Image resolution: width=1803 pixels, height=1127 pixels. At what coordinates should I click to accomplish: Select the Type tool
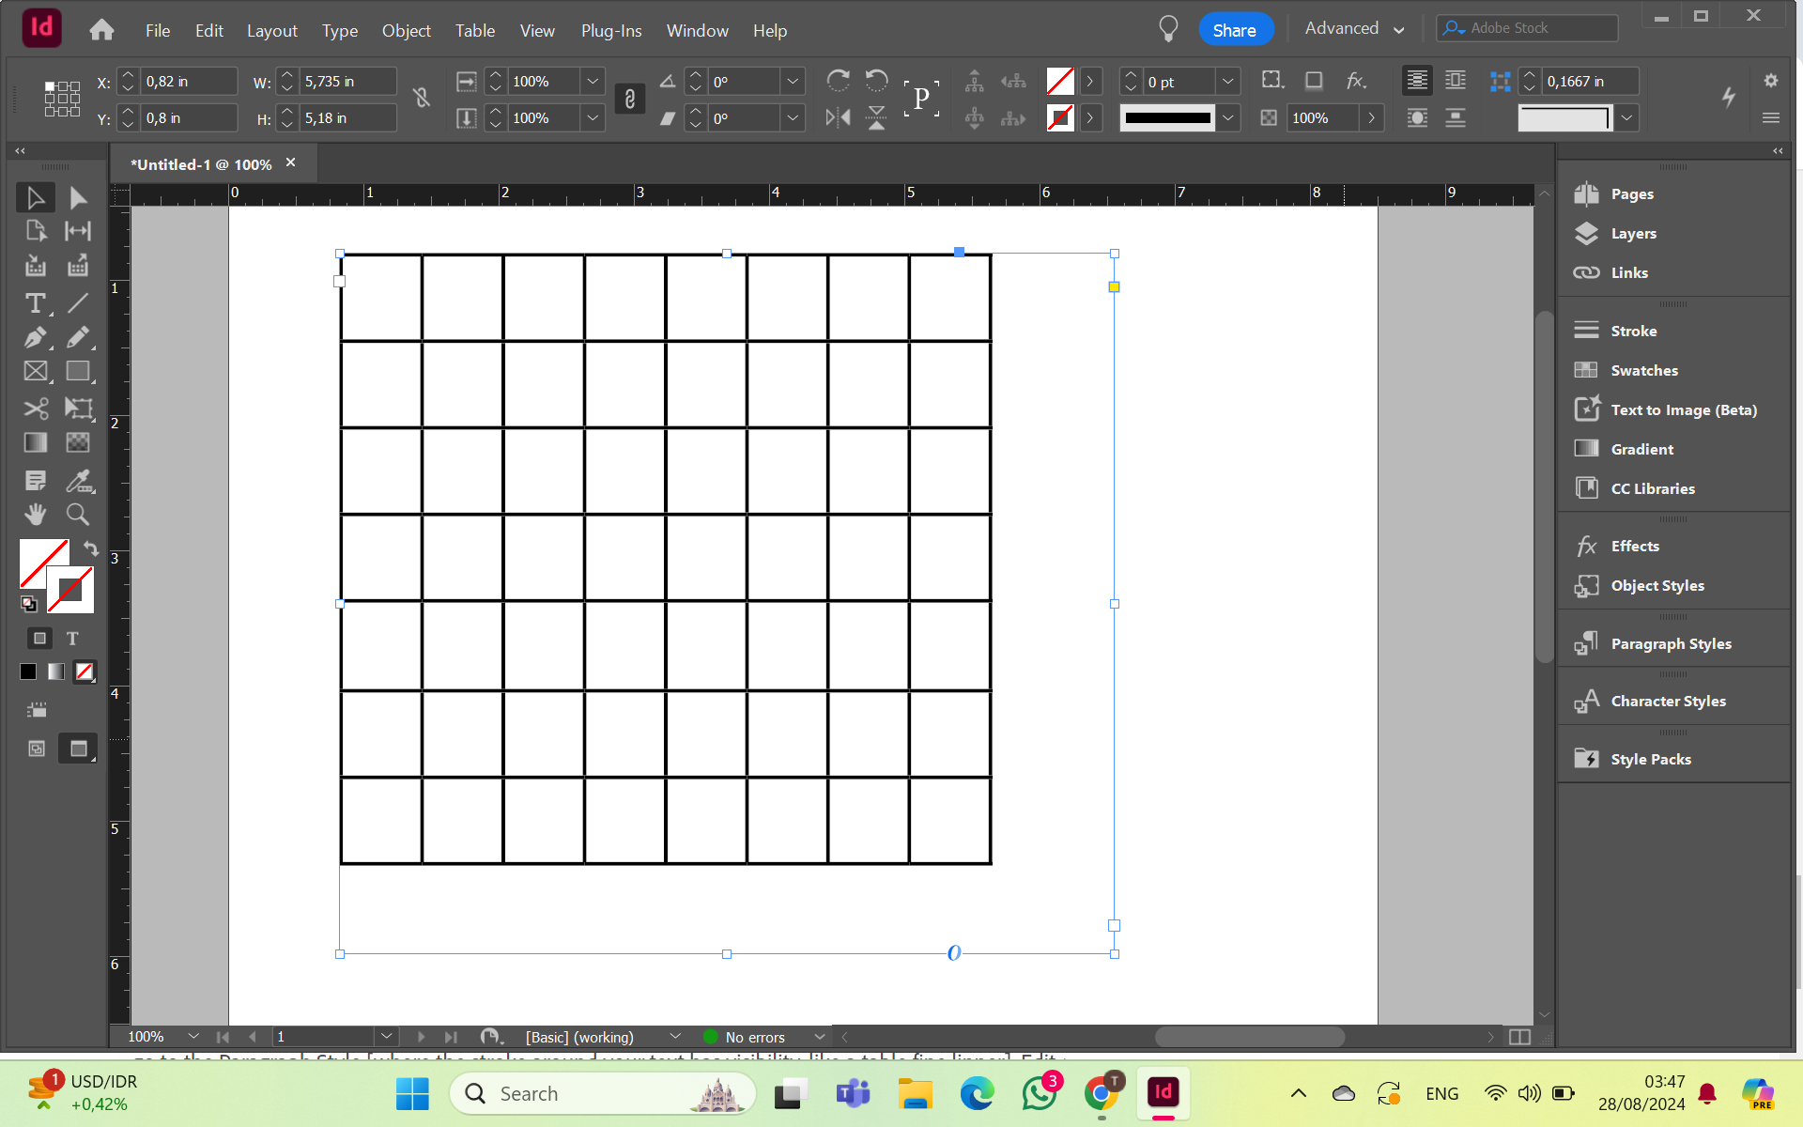coord(35,302)
